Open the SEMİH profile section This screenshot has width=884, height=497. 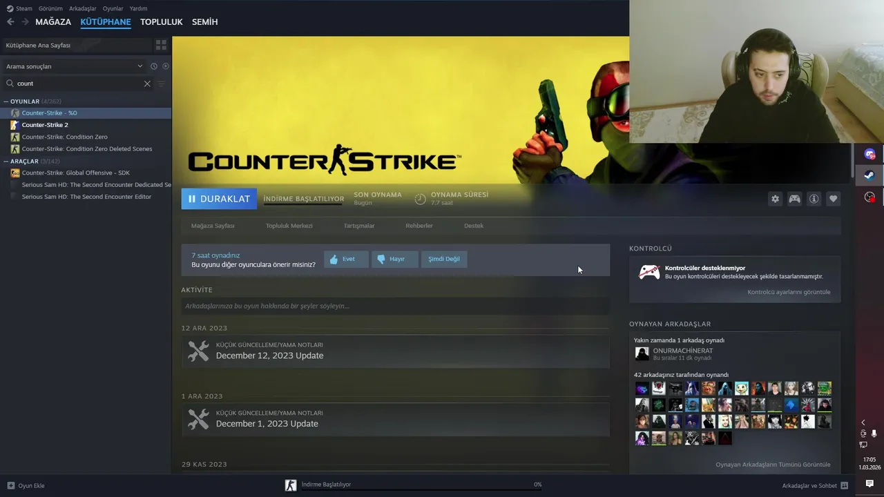tap(205, 22)
